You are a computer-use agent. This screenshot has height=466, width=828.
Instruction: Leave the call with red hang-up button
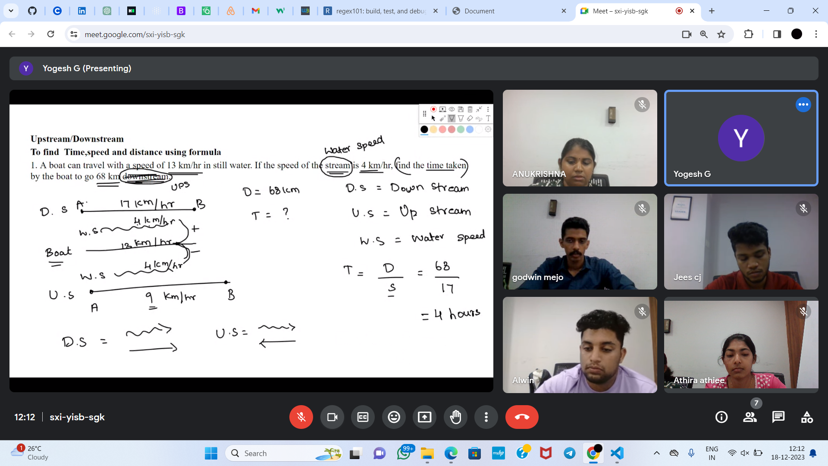[522, 417]
